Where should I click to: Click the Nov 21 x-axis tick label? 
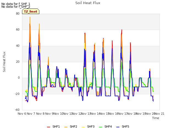159,114
